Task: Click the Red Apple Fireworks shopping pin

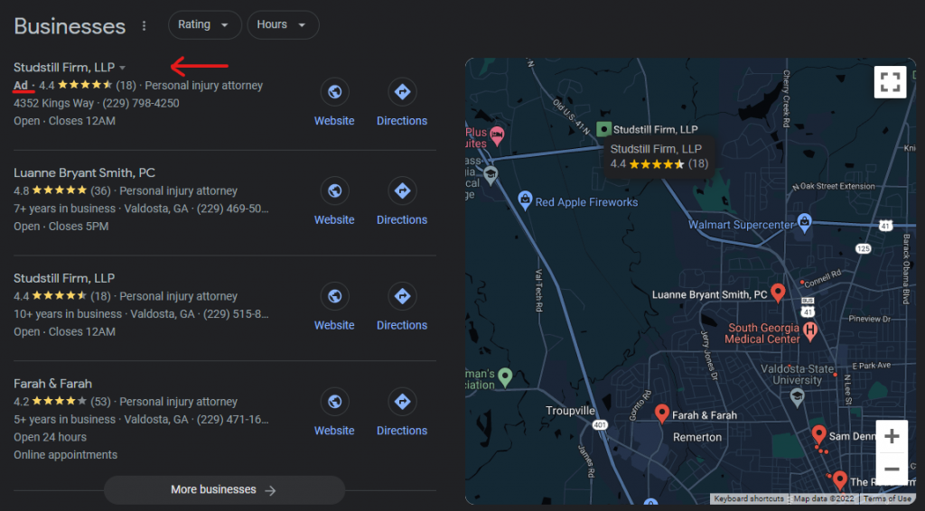Action: [x=525, y=200]
